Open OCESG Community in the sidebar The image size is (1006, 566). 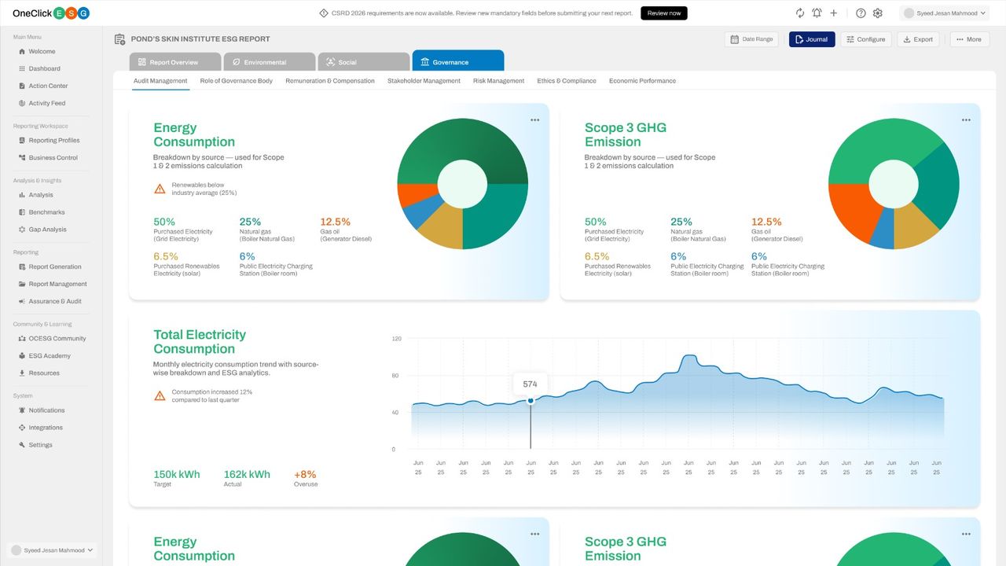click(51, 338)
